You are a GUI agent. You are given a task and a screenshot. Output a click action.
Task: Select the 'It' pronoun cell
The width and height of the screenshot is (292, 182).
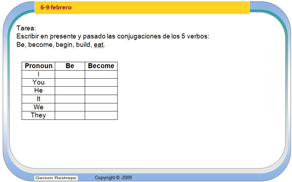click(x=38, y=99)
